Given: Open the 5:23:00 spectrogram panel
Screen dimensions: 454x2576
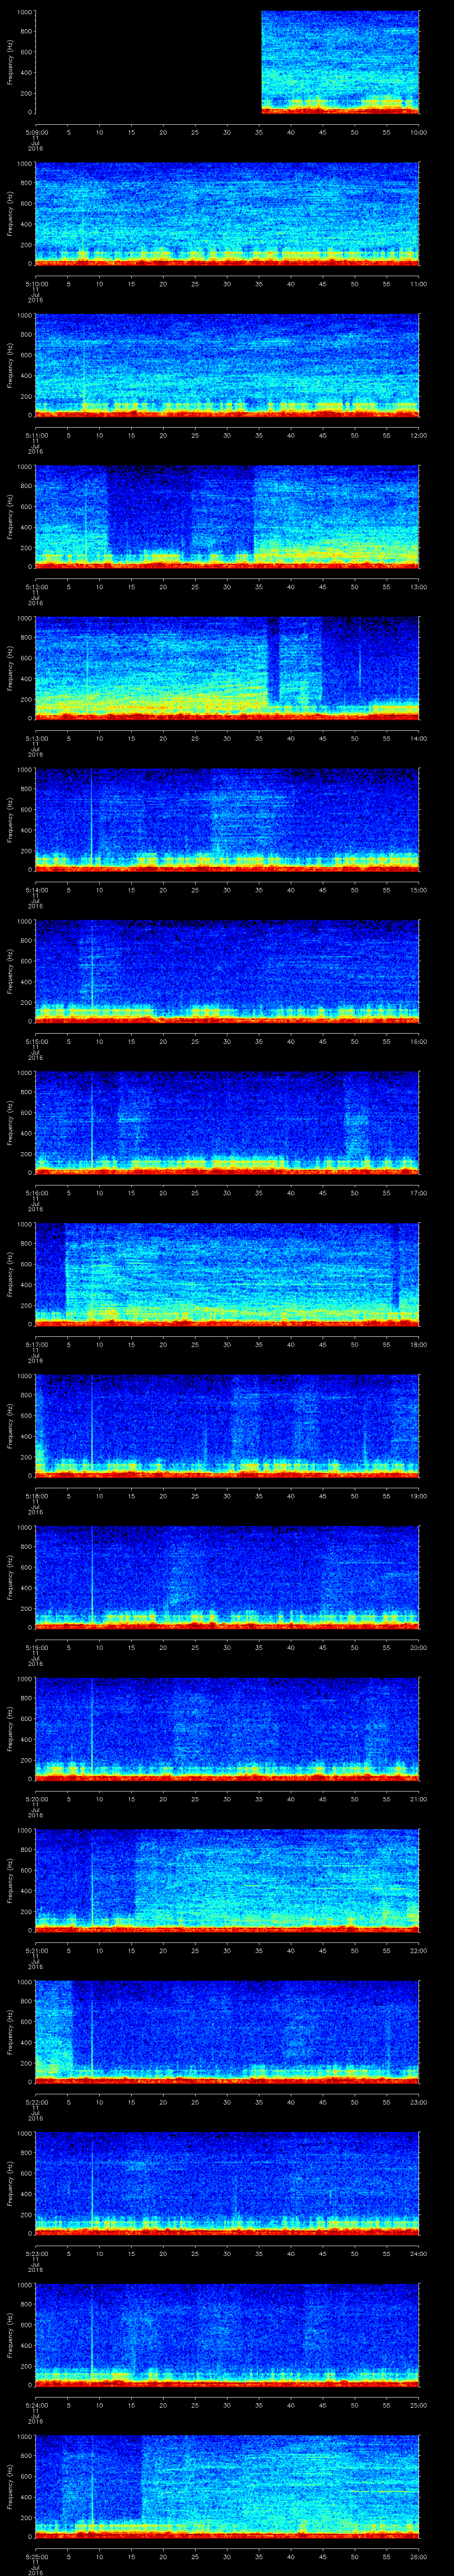Looking at the screenshot, I should click(227, 2183).
